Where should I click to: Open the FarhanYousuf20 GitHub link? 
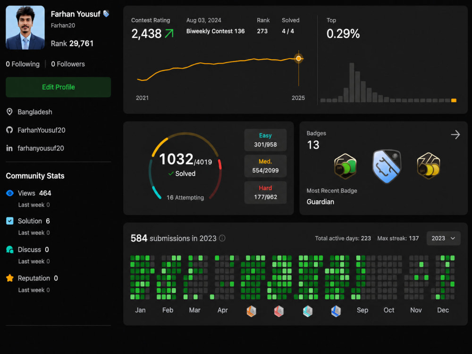pyautogui.click(x=41, y=130)
